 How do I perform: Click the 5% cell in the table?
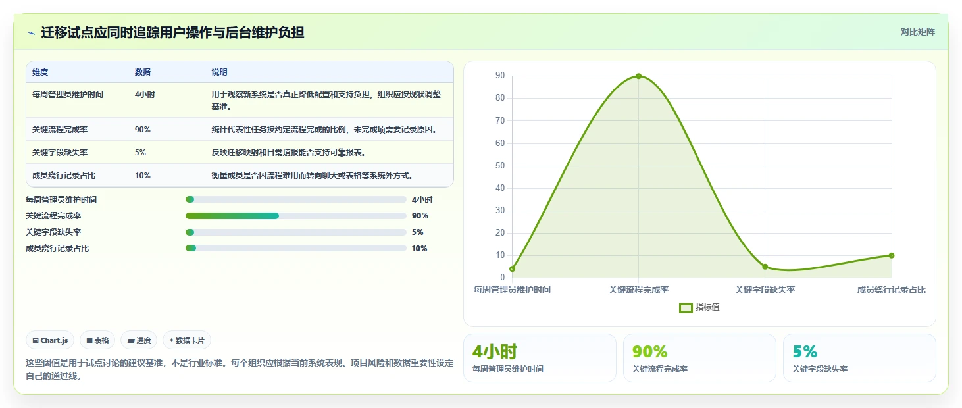point(141,153)
